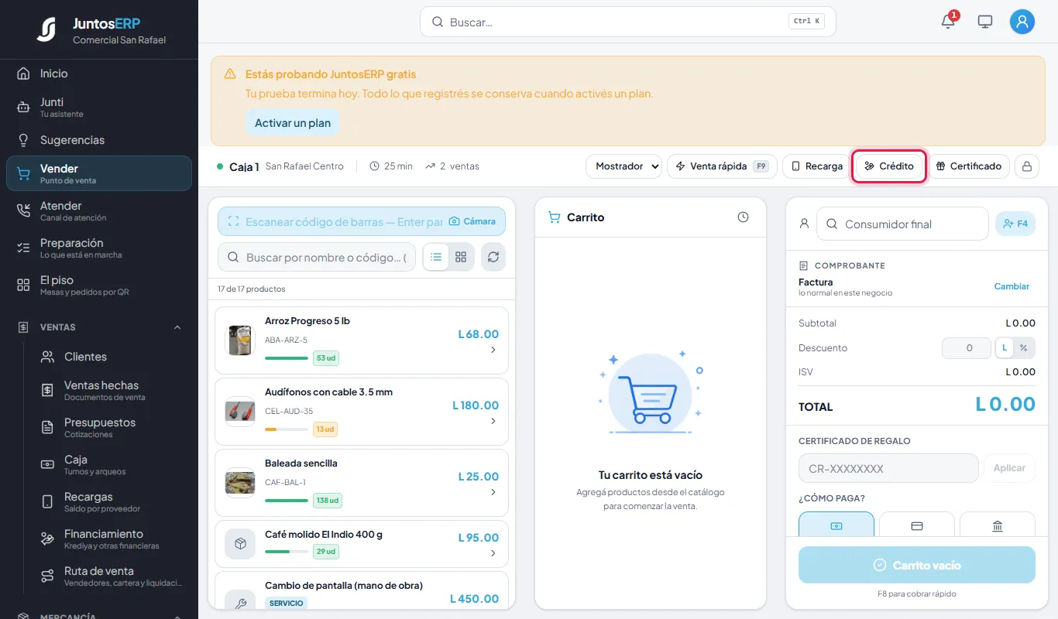Select card payment method icon

(x=917, y=525)
